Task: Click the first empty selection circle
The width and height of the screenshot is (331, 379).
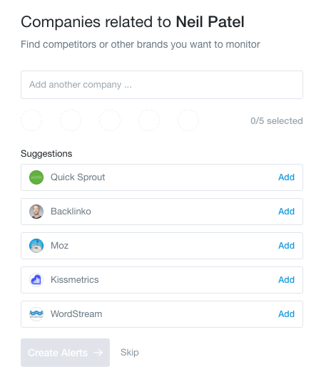Action: pos(31,120)
